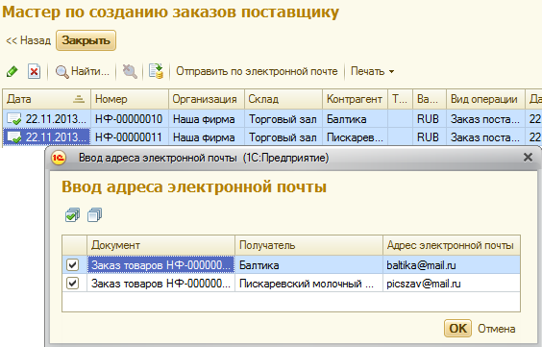Toggle checkbox for Пискаревский молочный row
The image size is (542, 347).
click(x=73, y=284)
